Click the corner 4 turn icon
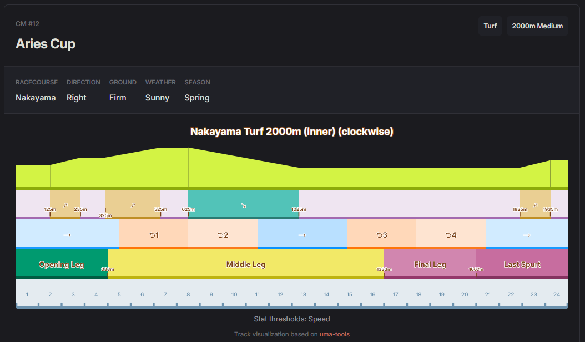 tap(451, 235)
